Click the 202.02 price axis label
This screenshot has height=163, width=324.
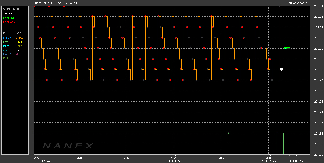(x=319, y=27)
